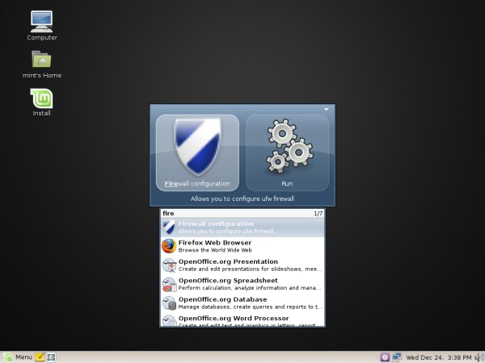Image resolution: width=485 pixels, height=363 pixels.
Task: Click the Firefox icon in results
Action: [x=169, y=246]
